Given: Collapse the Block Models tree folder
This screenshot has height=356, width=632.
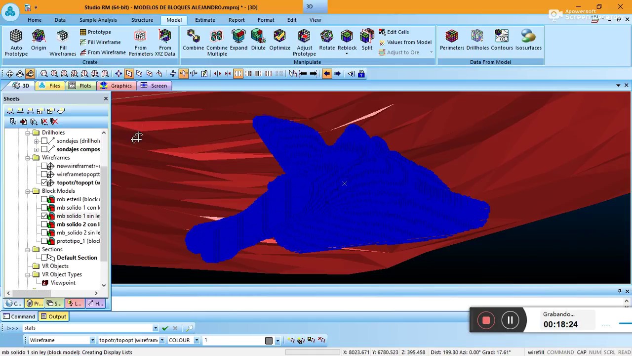Looking at the screenshot, I should click(28, 191).
